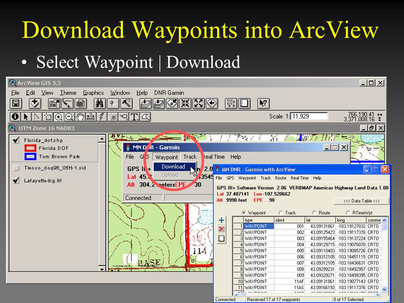Image resolution: width=404 pixels, height=303 pixels.
Task: Open ArcView Theme menu
Action: [68, 93]
